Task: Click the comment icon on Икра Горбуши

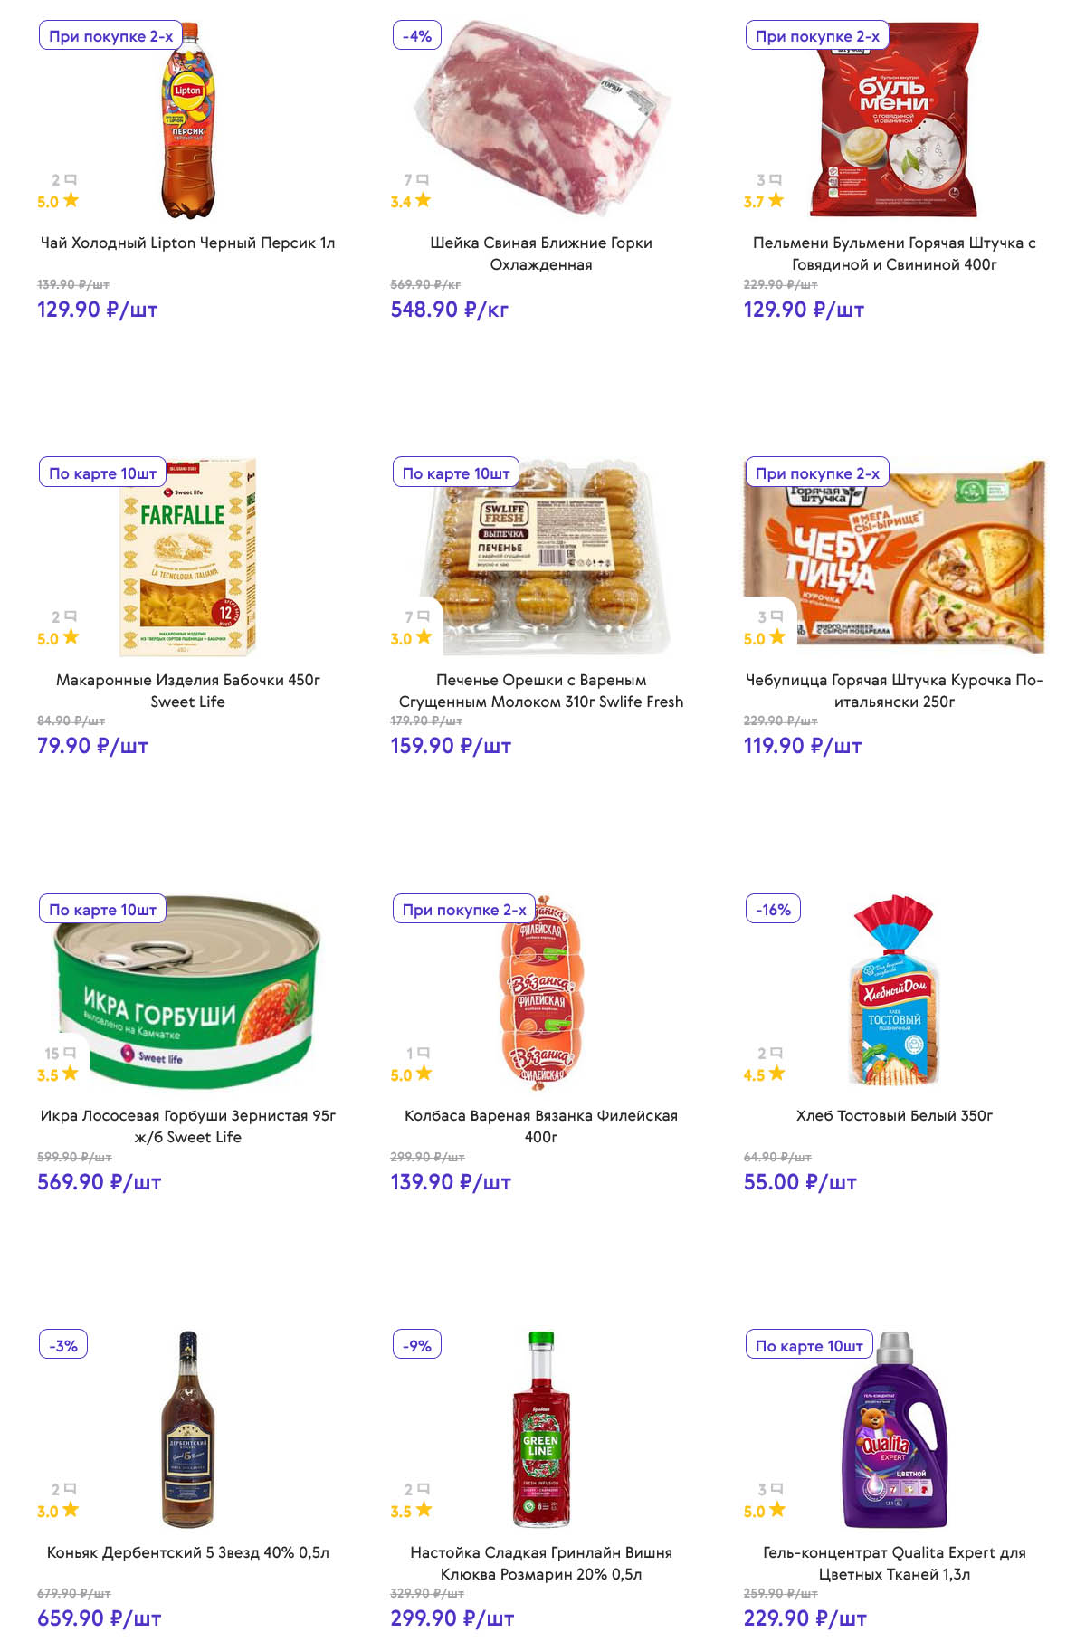Action: 70,1053
